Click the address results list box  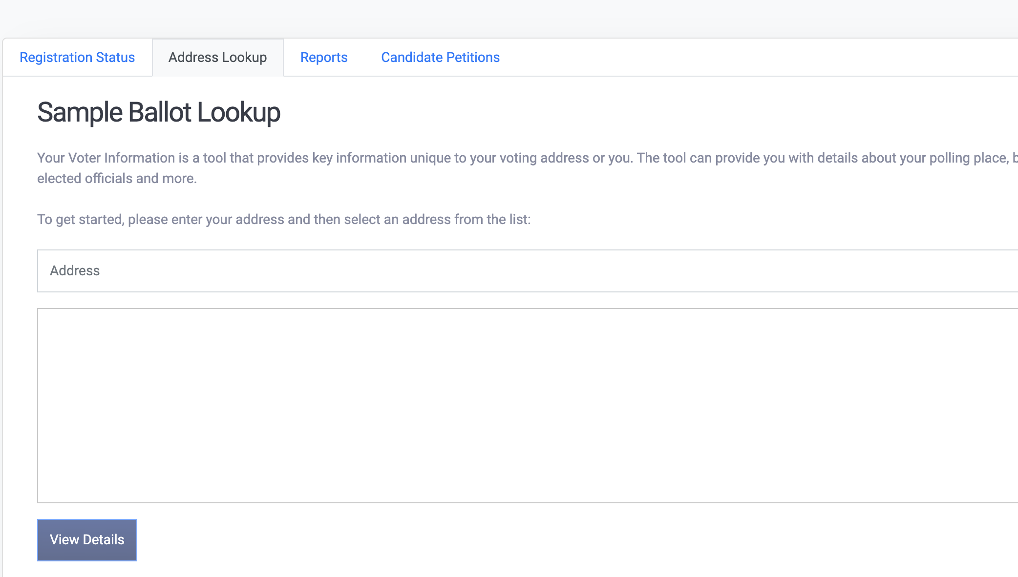coord(528,406)
